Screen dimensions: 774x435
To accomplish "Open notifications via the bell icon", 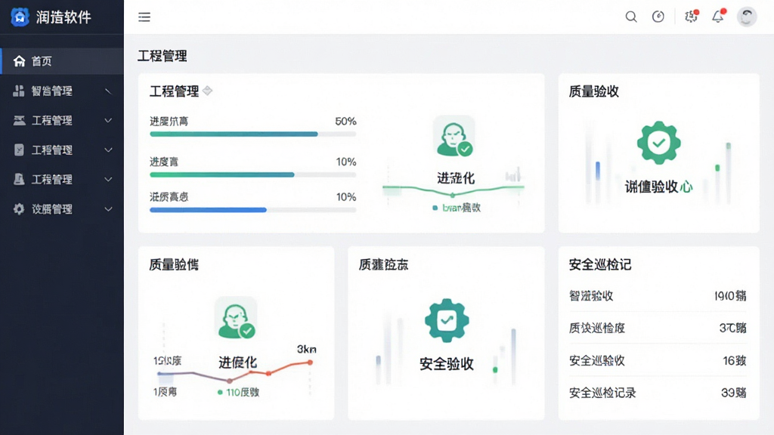I will click(x=718, y=17).
